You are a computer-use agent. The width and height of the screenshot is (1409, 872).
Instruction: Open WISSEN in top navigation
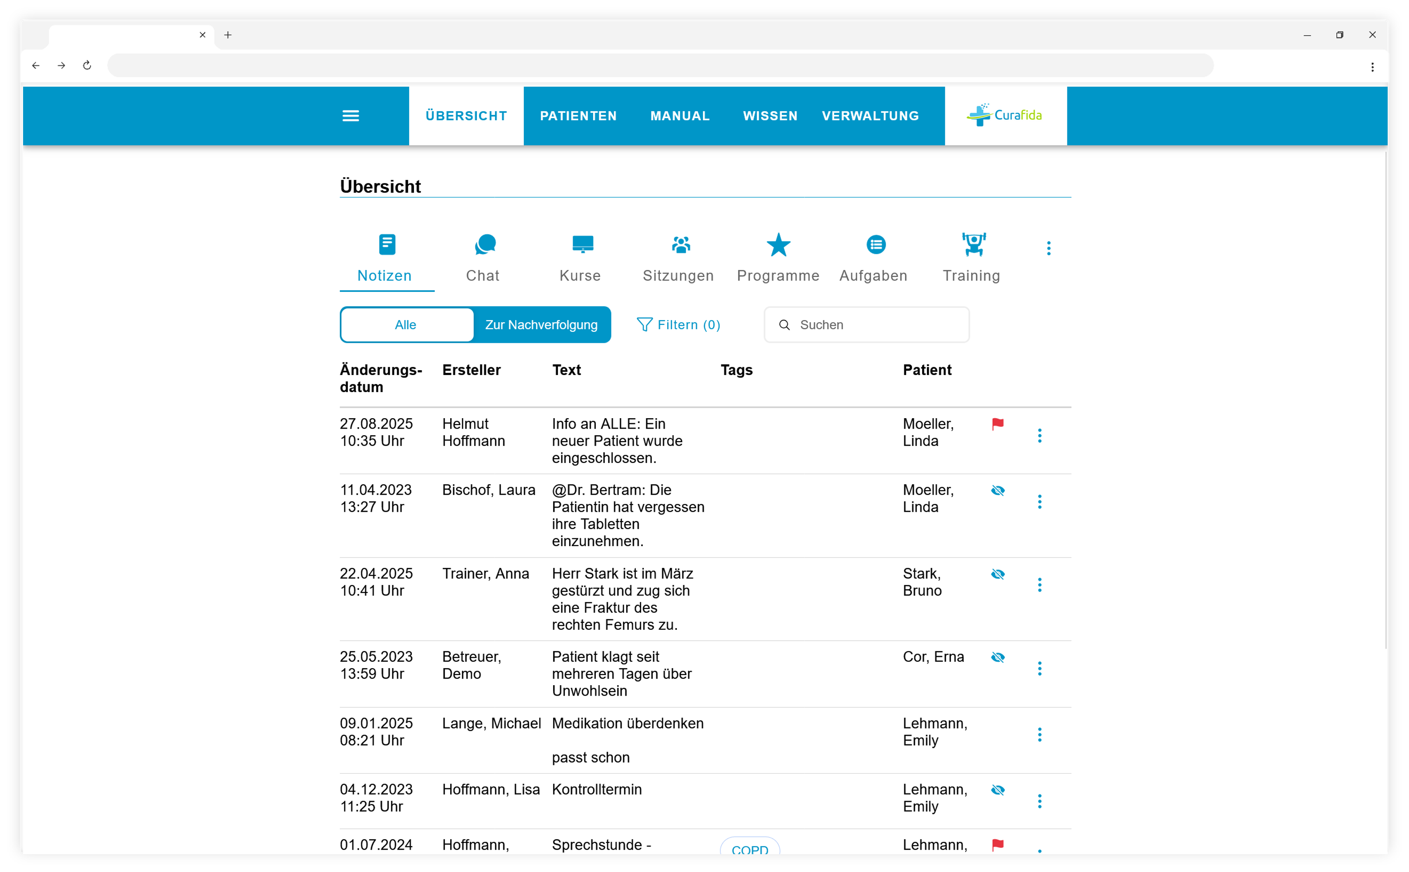click(x=770, y=116)
